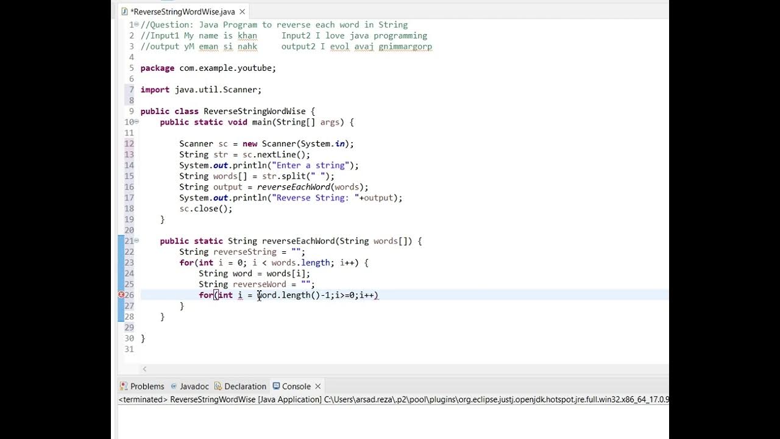Click the Problems tab icon

point(124,387)
